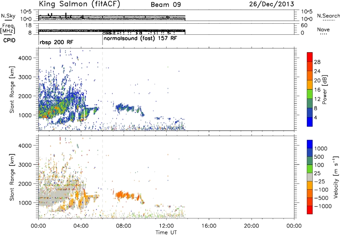
Task: Click the 'Velocity [m s-1]' colorbar label
Action: [336, 177]
